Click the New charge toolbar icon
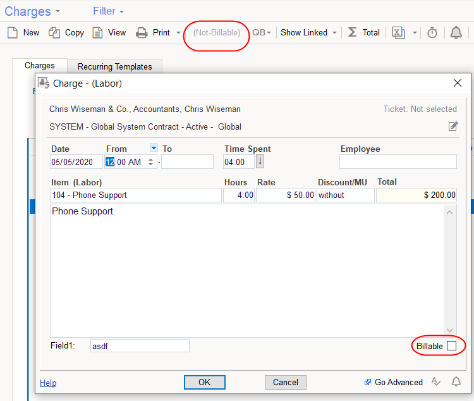The image size is (474, 401). coord(13,33)
